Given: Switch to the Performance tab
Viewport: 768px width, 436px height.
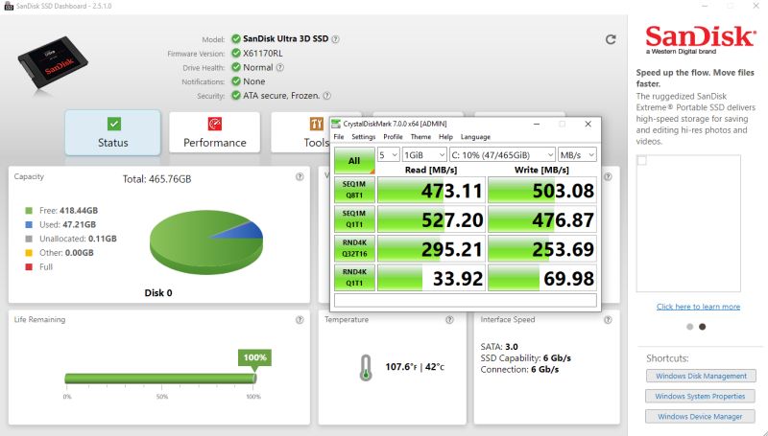Looking at the screenshot, I should pyautogui.click(x=214, y=132).
